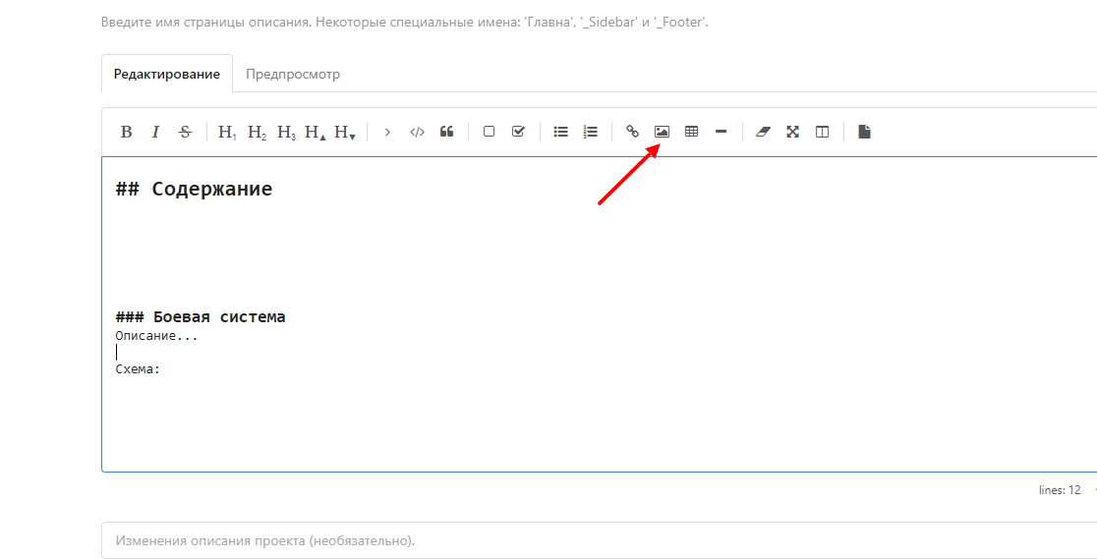The height and width of the screenshot is (559, 1097).
Task: Insert a bulleted list
Action: click(560, 132)
